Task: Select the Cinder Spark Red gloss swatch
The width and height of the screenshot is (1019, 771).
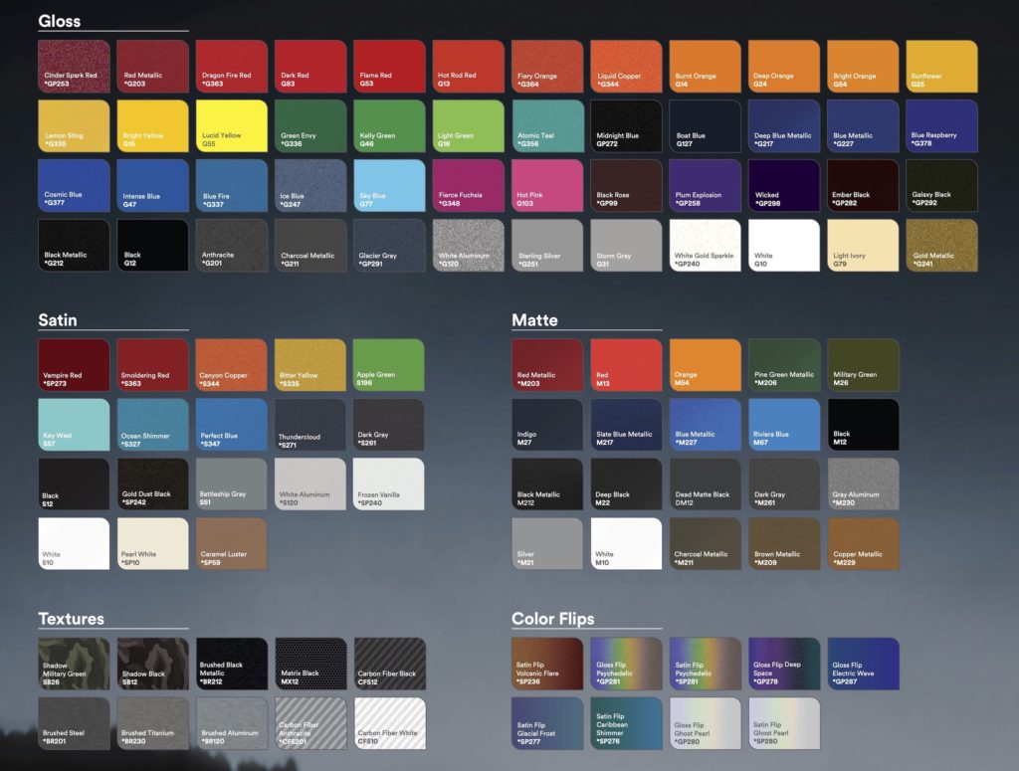Action: (x=74, y=67)
